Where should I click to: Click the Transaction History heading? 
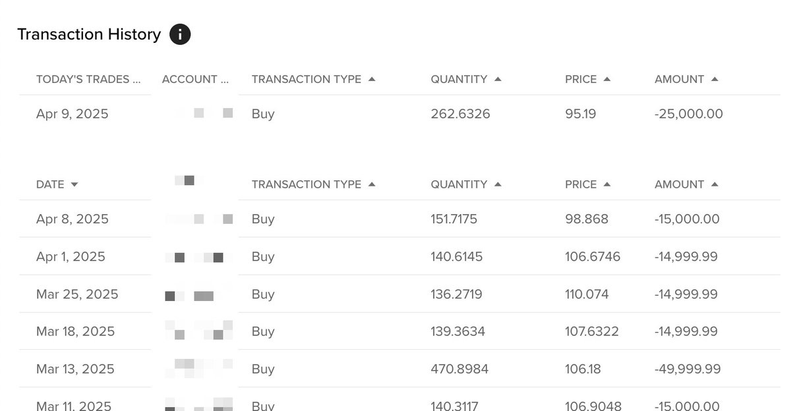(89, 34)
